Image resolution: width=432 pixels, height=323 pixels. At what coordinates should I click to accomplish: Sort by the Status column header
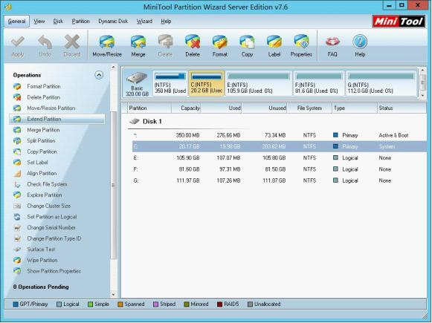pyautogui.click(x=402, y=108)
